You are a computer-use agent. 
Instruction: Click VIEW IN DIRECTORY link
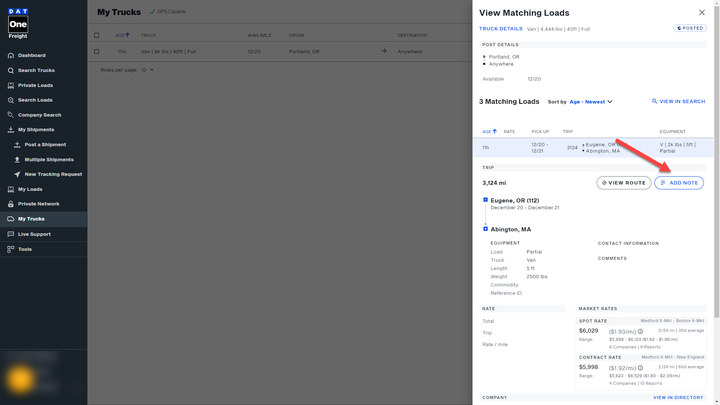coord(678,397)
